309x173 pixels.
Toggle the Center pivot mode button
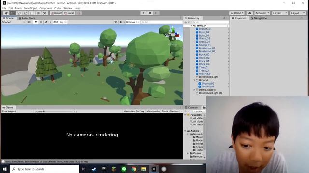pyautogui.click(x=56, y=13)
